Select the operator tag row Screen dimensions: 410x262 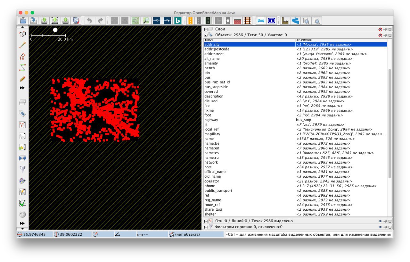295,181
